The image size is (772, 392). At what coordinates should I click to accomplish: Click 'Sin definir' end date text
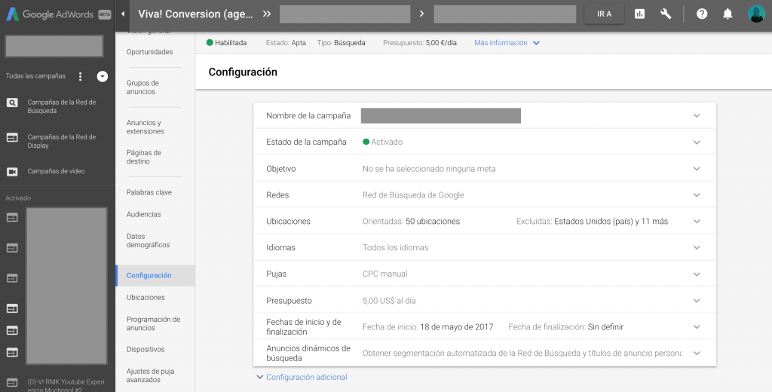pos(605,327)
